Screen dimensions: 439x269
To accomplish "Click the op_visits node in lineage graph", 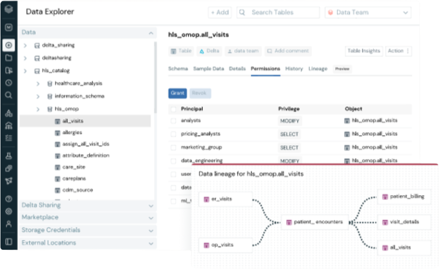I will [225, 245].
